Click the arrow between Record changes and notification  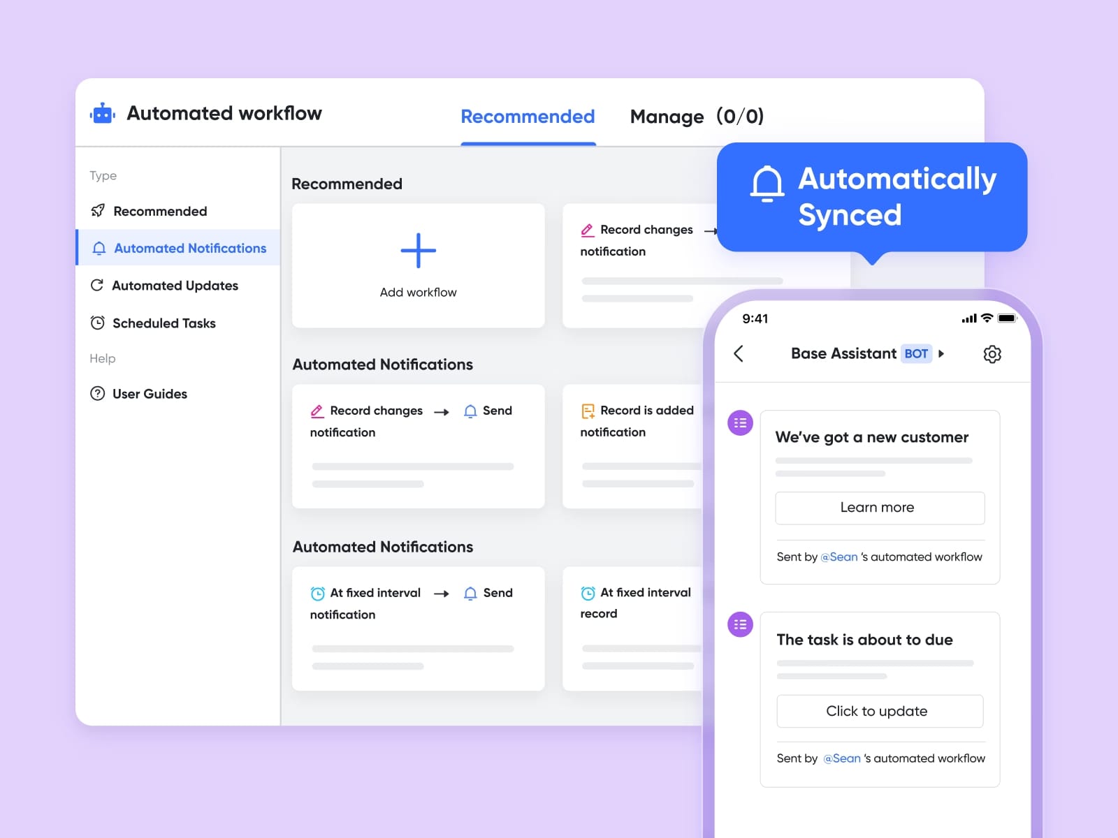click(x=442, y=411)
